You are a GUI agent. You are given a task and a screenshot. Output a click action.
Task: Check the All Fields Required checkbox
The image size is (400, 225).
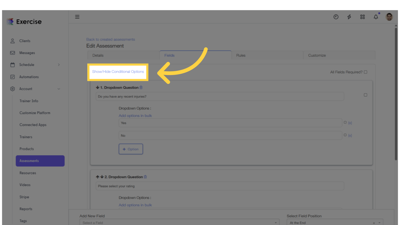pos(365,72)
